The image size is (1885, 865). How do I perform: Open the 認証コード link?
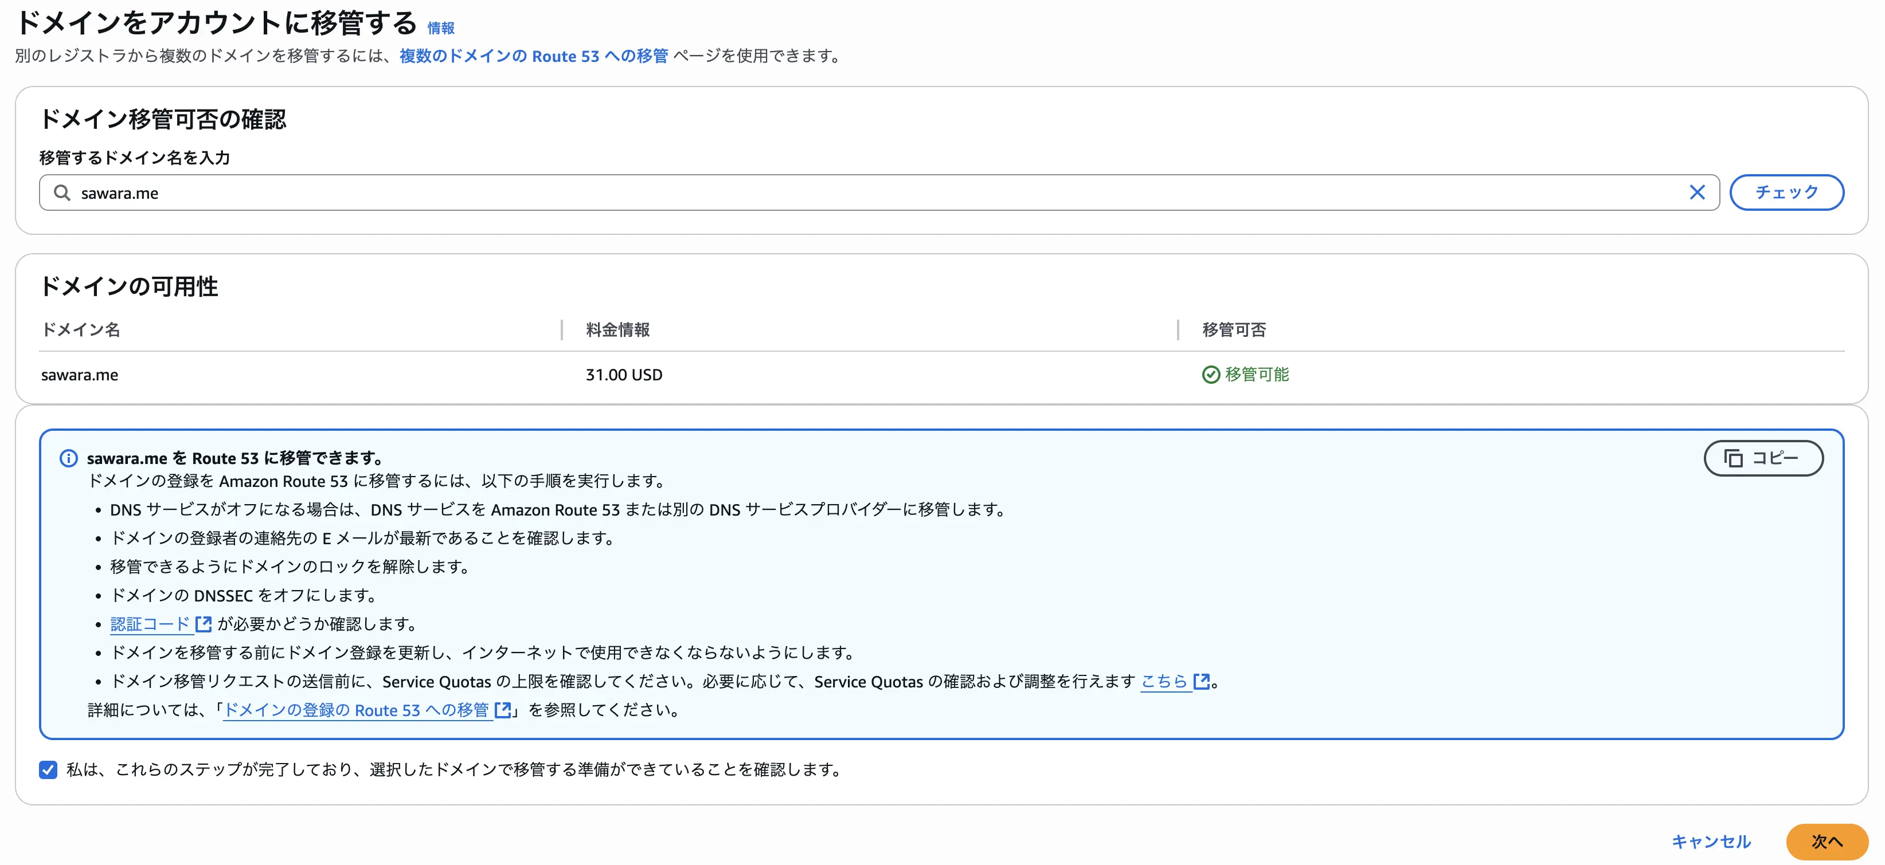[150, 624]
